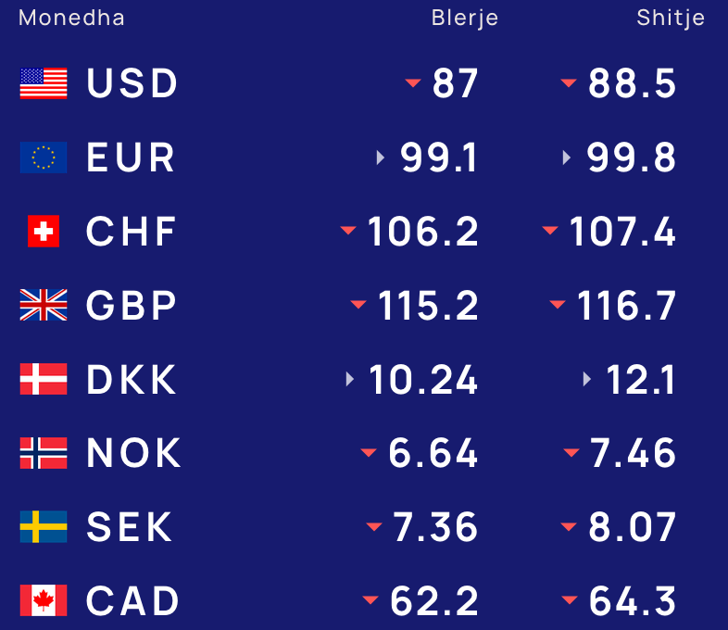The width and height of the screenshot is (728, 630).
Task: Click the NOK buy rate 6.64
Action: tap(433, 453)
